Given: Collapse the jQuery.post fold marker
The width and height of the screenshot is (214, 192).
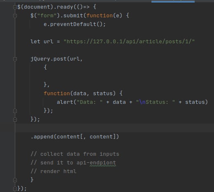Looking at the screenshot, I should tap(15, 59).
